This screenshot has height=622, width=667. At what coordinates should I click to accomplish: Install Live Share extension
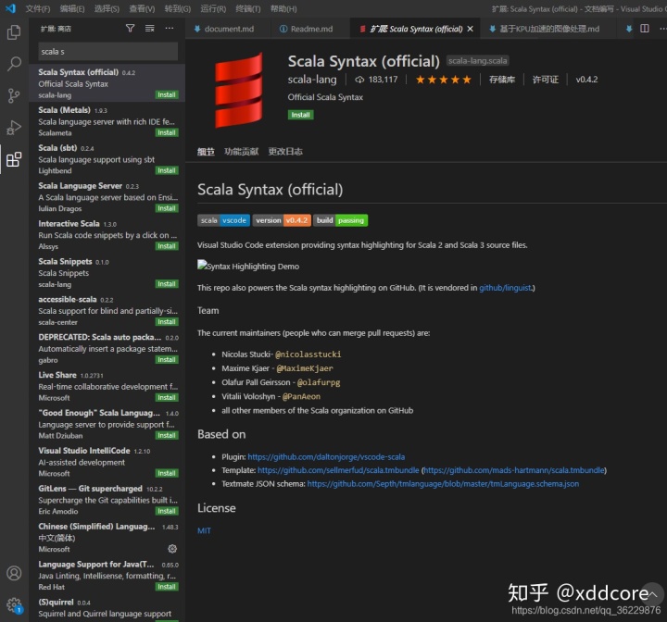coord(167,397)
